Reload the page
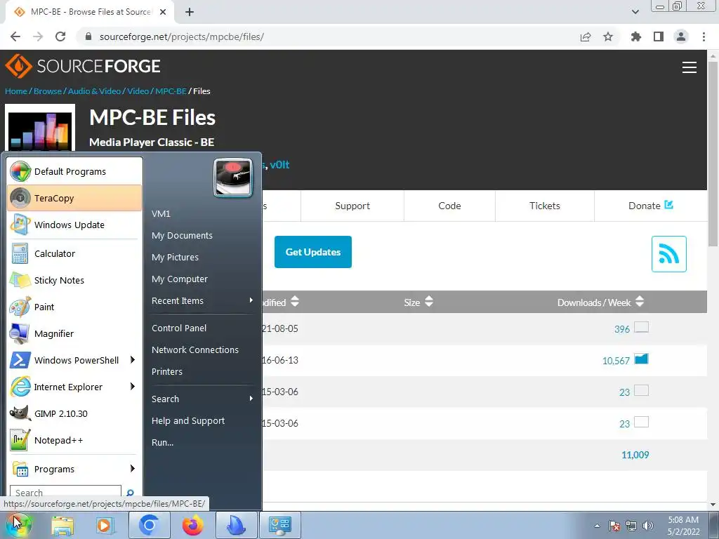This screenshot has width=719, height=539. (60, 36)
